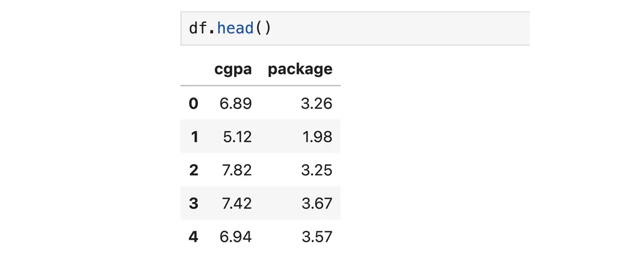This screenshot has width=635, height=261.
Task: Click row index 4
Action: [x=193, y=237]
